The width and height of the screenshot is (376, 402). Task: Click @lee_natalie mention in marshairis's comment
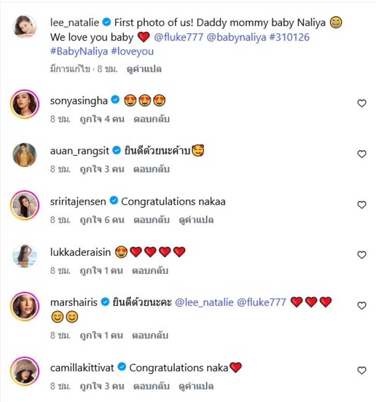(x=204, y=302)
